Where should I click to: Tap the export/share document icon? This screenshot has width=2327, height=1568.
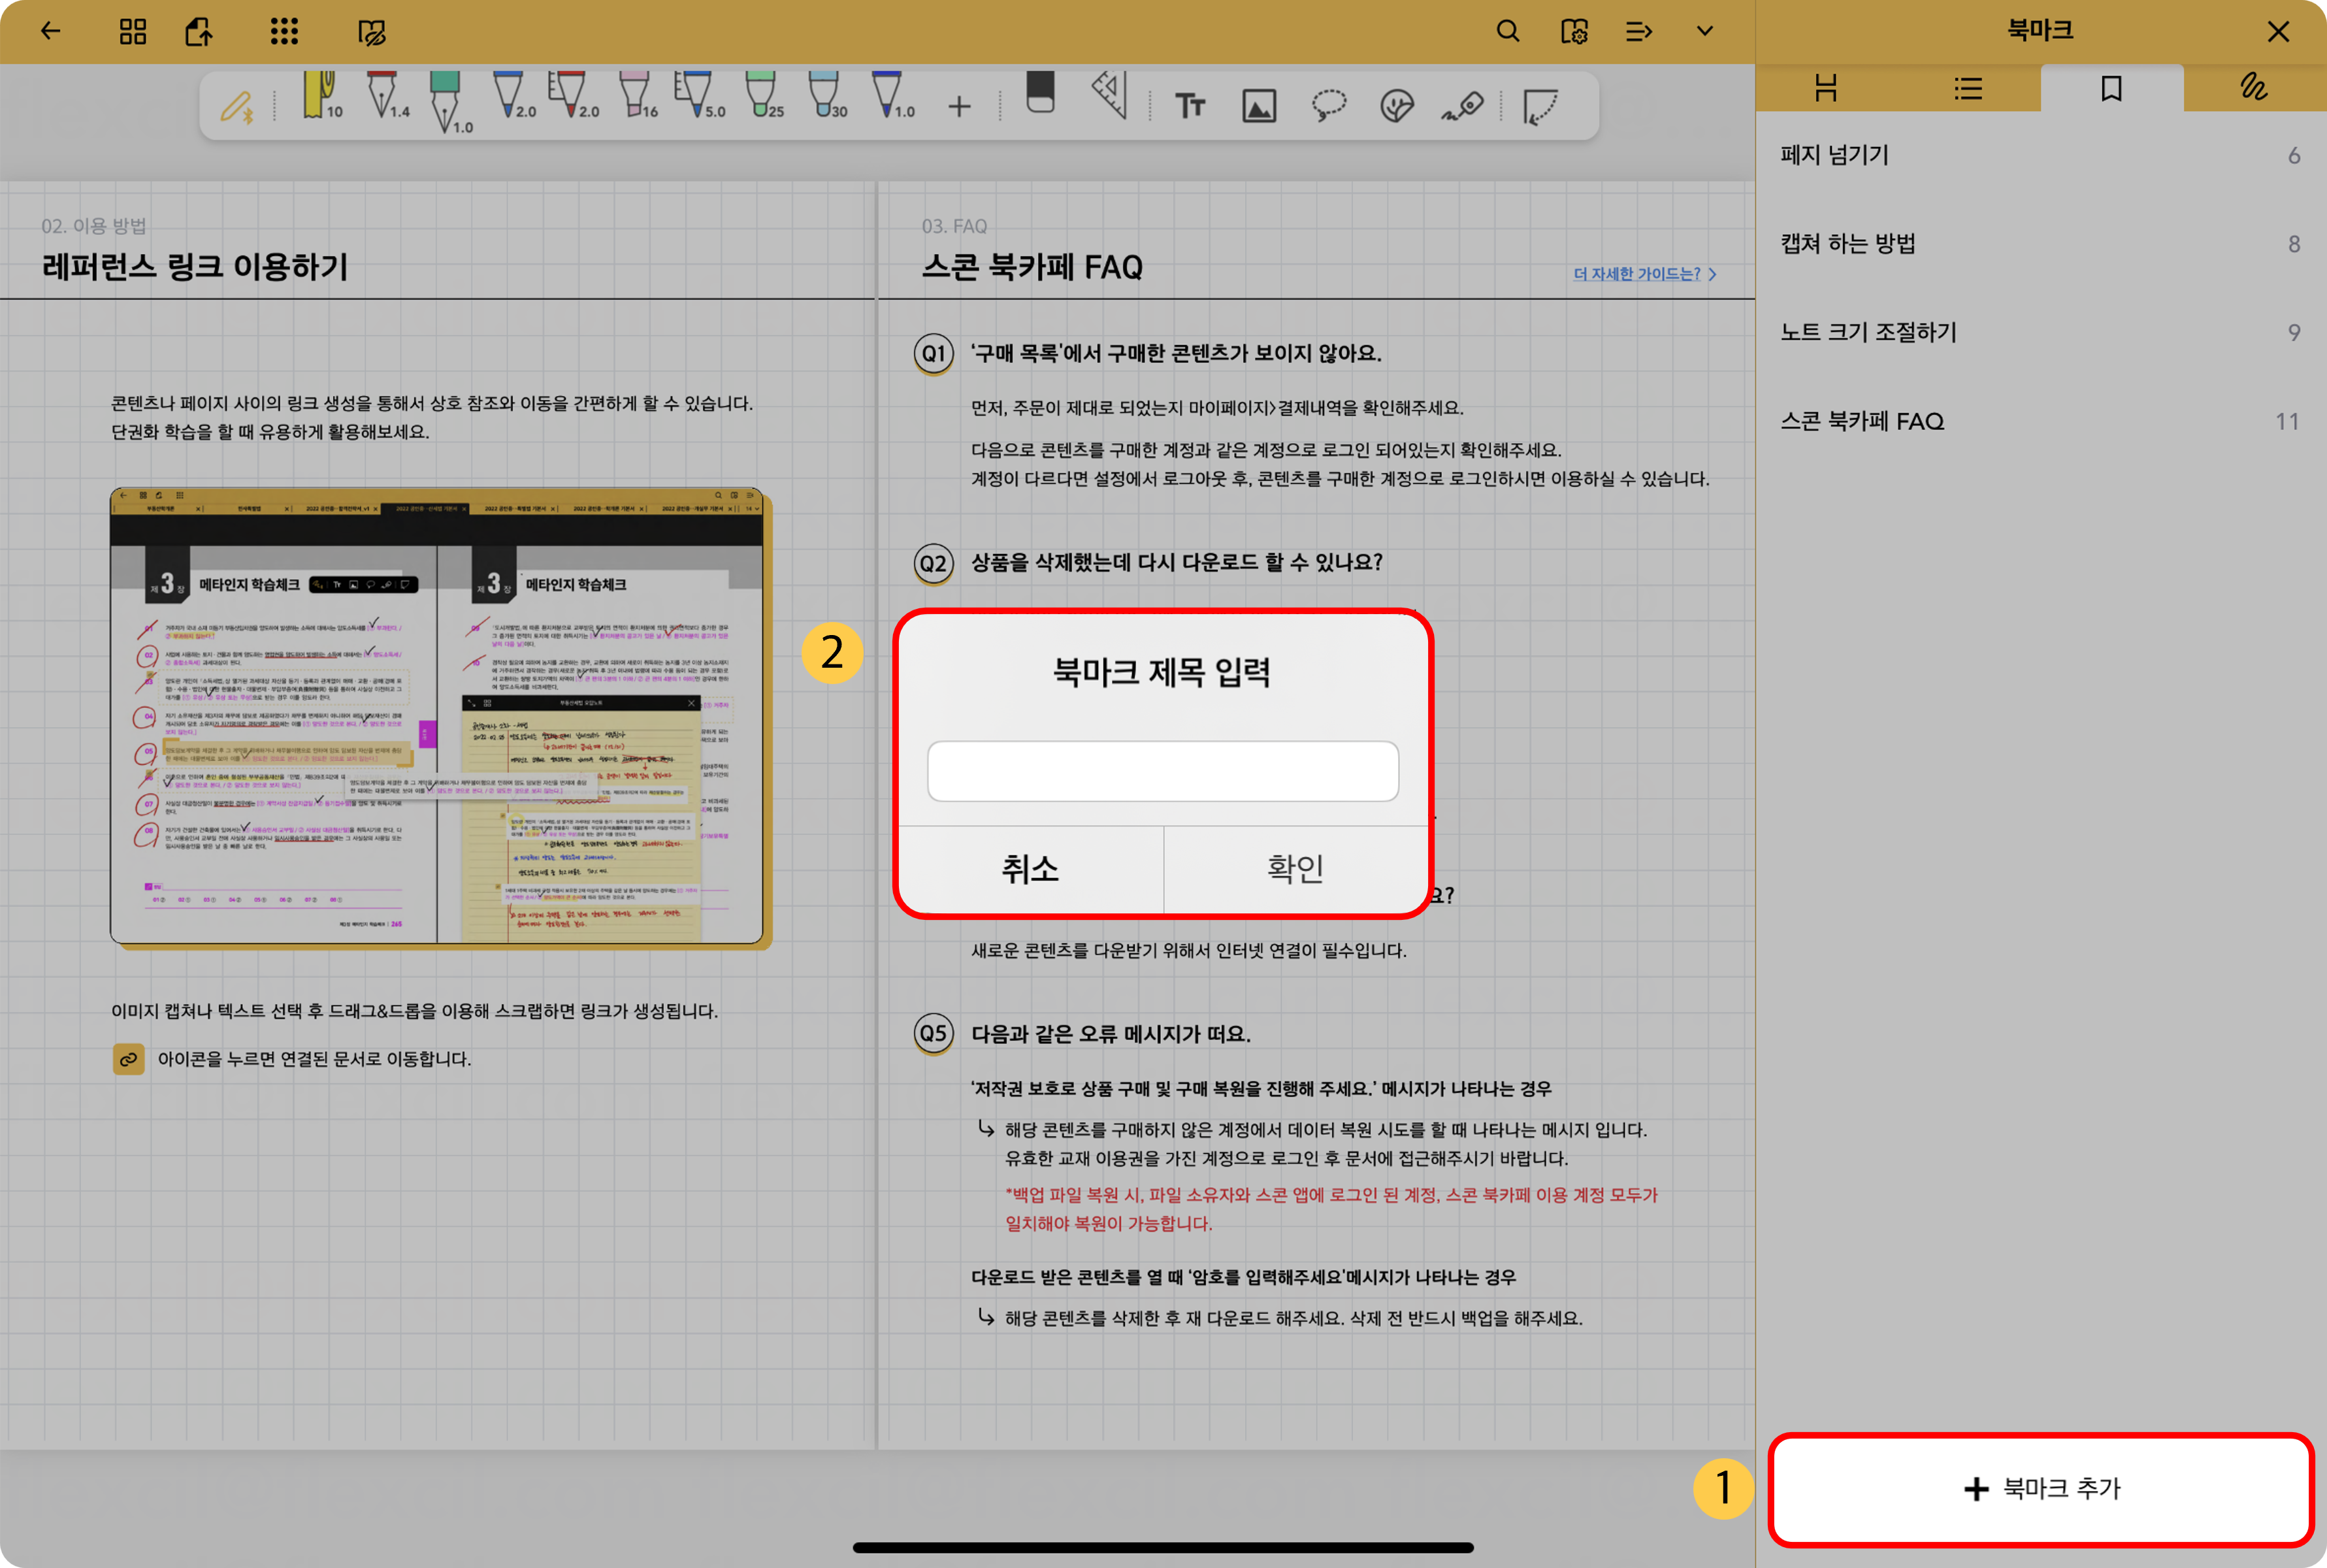198,31
